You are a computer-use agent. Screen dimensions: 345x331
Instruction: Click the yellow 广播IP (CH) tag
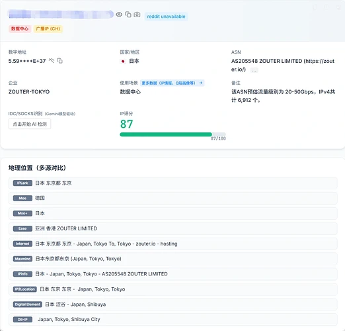[x=48, y=28]
